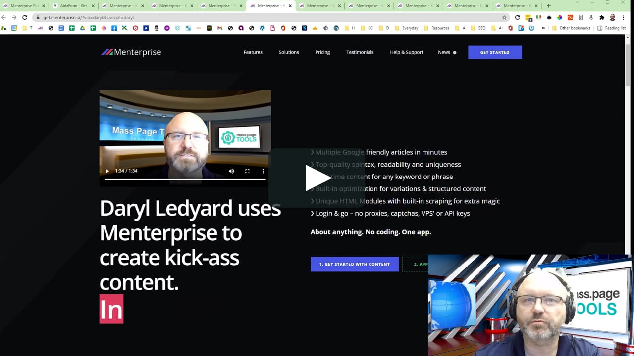This screenshot has height=356, width=634.
Task: Click the microphone extension icon
Action: (591, 17)
